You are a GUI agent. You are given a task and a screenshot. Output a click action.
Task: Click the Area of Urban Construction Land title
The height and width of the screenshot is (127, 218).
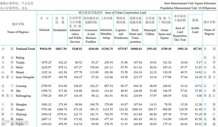[x=126, y=13]
